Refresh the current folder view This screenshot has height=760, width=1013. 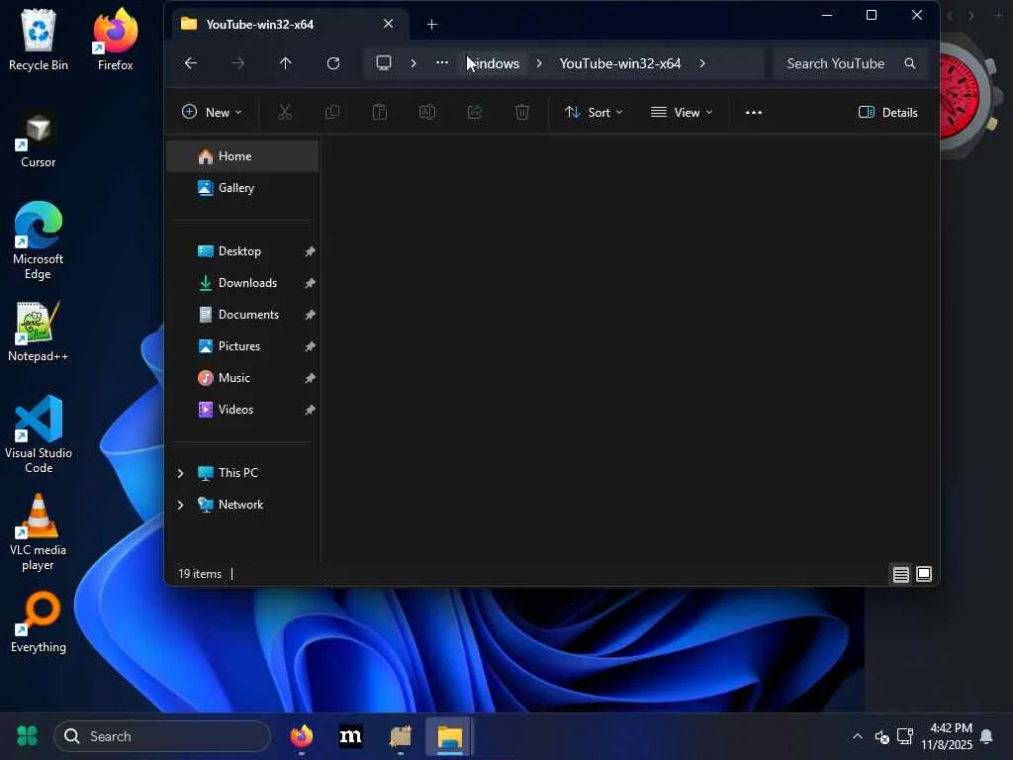click(333, 62)
